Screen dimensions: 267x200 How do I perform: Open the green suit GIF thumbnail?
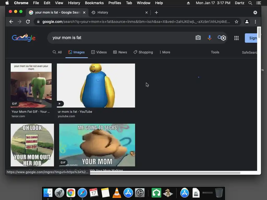pos(31,85)
